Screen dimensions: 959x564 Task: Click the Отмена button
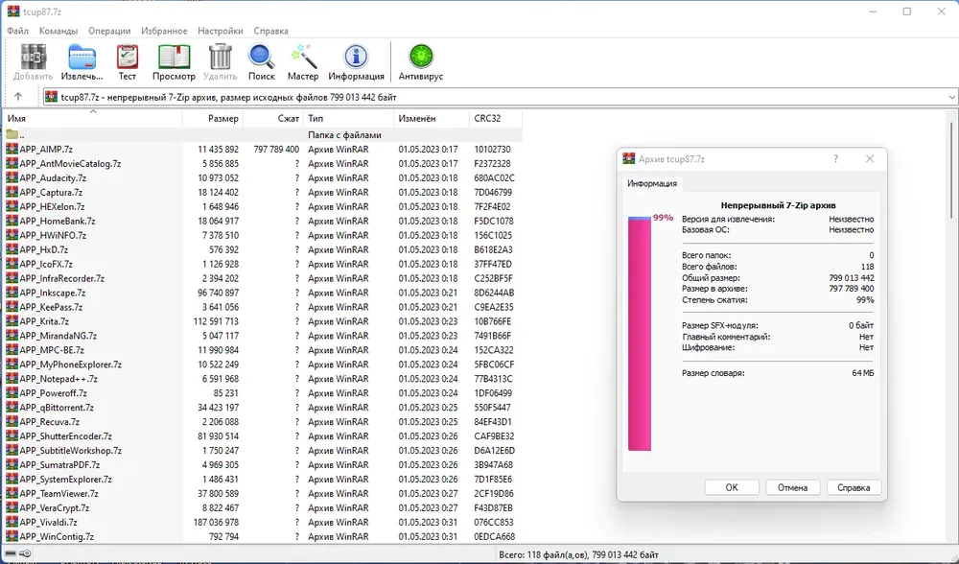(793, 487)
